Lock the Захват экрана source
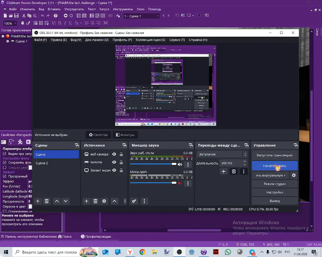This screenshot has height=257, width=322. tap(121, 170)
